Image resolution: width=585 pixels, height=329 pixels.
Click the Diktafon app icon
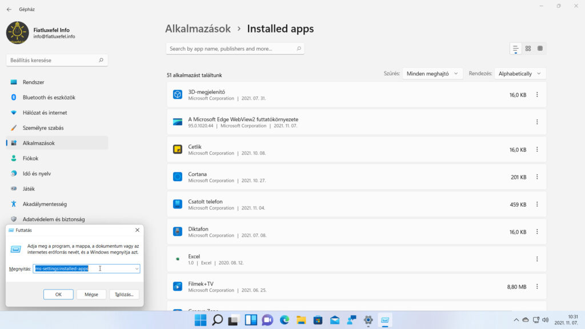pos(178,231)
